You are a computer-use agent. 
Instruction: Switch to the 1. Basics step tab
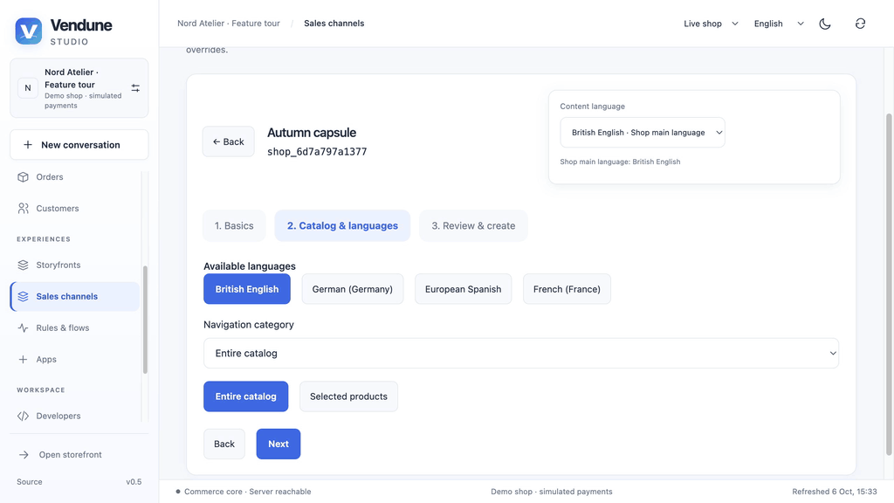tap(234, 226)
